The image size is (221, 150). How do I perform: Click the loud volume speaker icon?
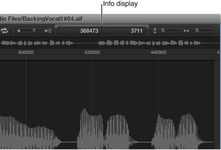tap(48, 31)
